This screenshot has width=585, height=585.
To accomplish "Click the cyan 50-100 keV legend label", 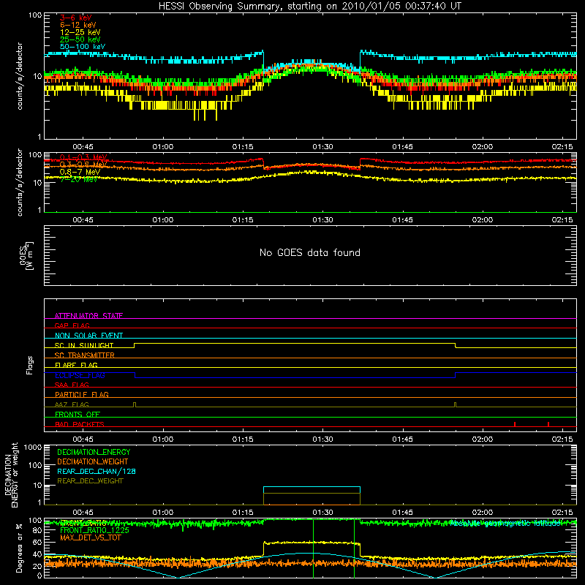I will pos(83,47).
